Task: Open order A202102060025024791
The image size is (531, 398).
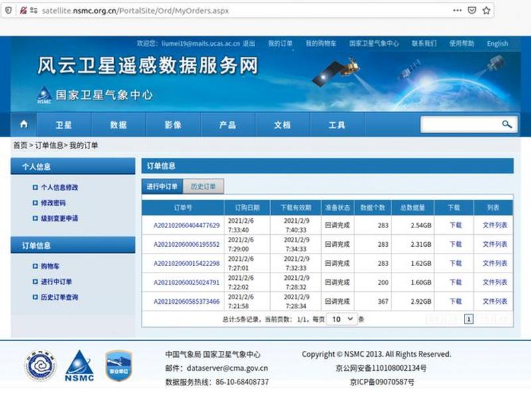Action: pos(187,283)
